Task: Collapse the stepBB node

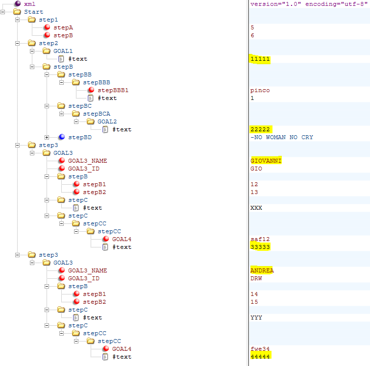Action: 47,74
